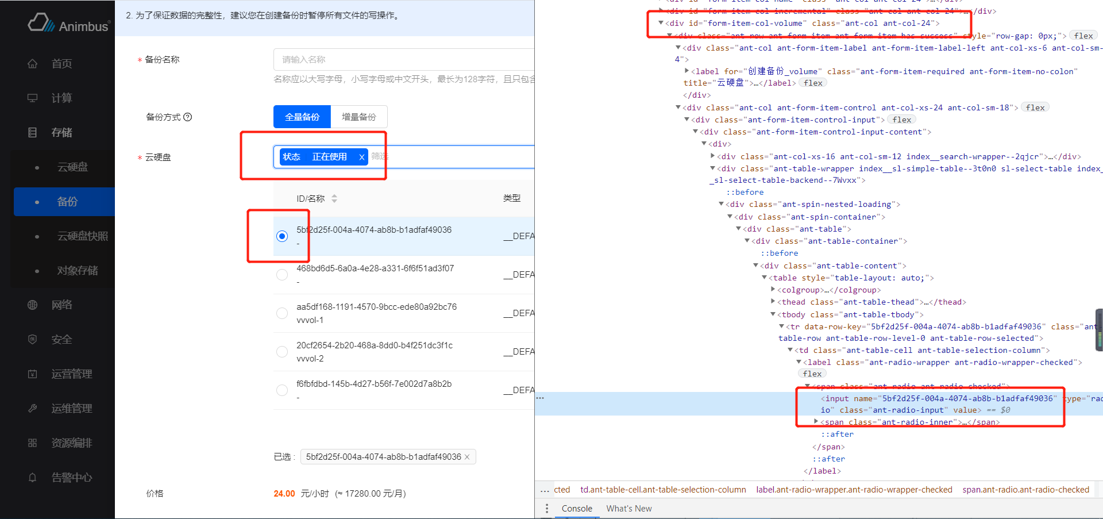This screenshot has height=519, width=1103.
Task: Expand the colgroup element in DOM tree
Action: click(773, 290)
